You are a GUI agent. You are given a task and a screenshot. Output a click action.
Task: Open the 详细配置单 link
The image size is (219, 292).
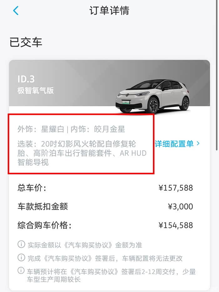tap(174, 144)
